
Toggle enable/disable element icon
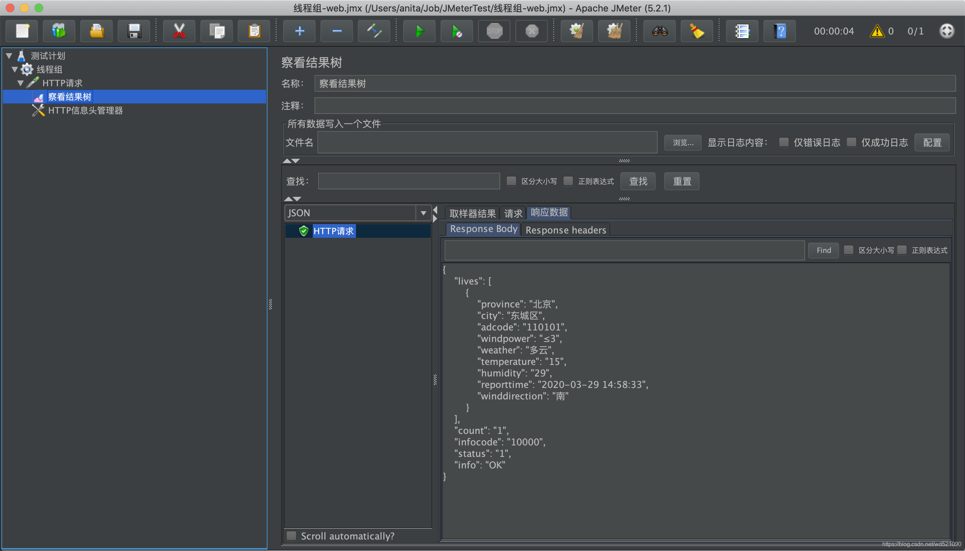(374, 31)
